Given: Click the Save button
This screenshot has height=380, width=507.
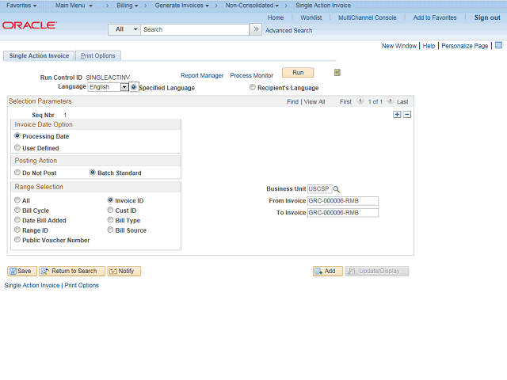Looking at the screenshot, I should [x=22, y=271].
